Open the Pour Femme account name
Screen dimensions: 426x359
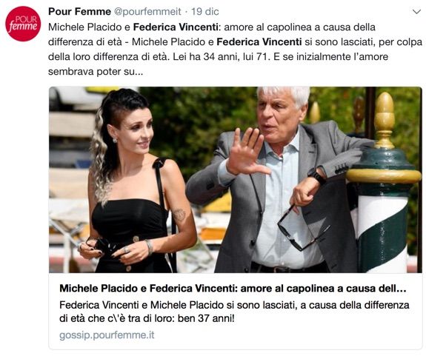coord(79,11)
